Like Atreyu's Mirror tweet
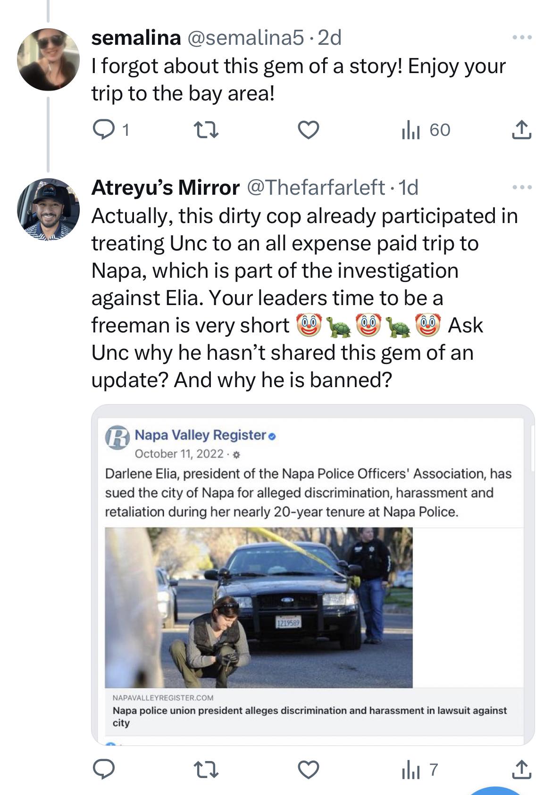This screenshot has height=795, width=552. click(309, 770)
